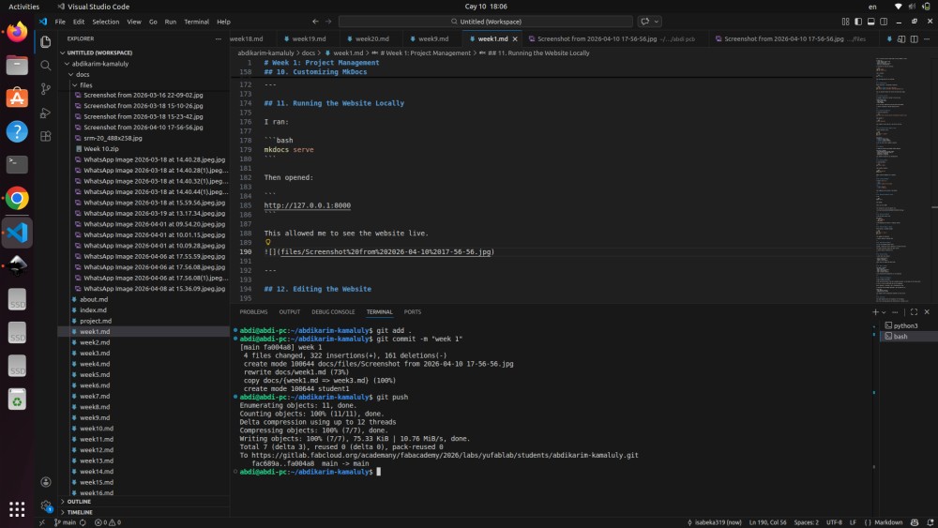The height and width of the screenshot is (528, 938).
Task: Open the Explorer view in activity bar
Action: (45, 42)
